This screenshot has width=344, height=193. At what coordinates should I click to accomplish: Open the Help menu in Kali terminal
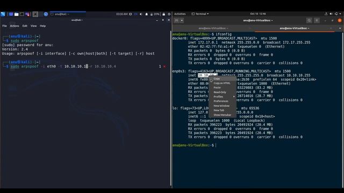coord(43,26)
